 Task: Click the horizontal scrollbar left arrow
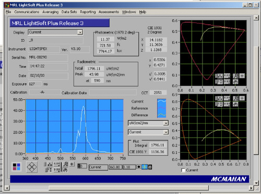tap(7, 188)
